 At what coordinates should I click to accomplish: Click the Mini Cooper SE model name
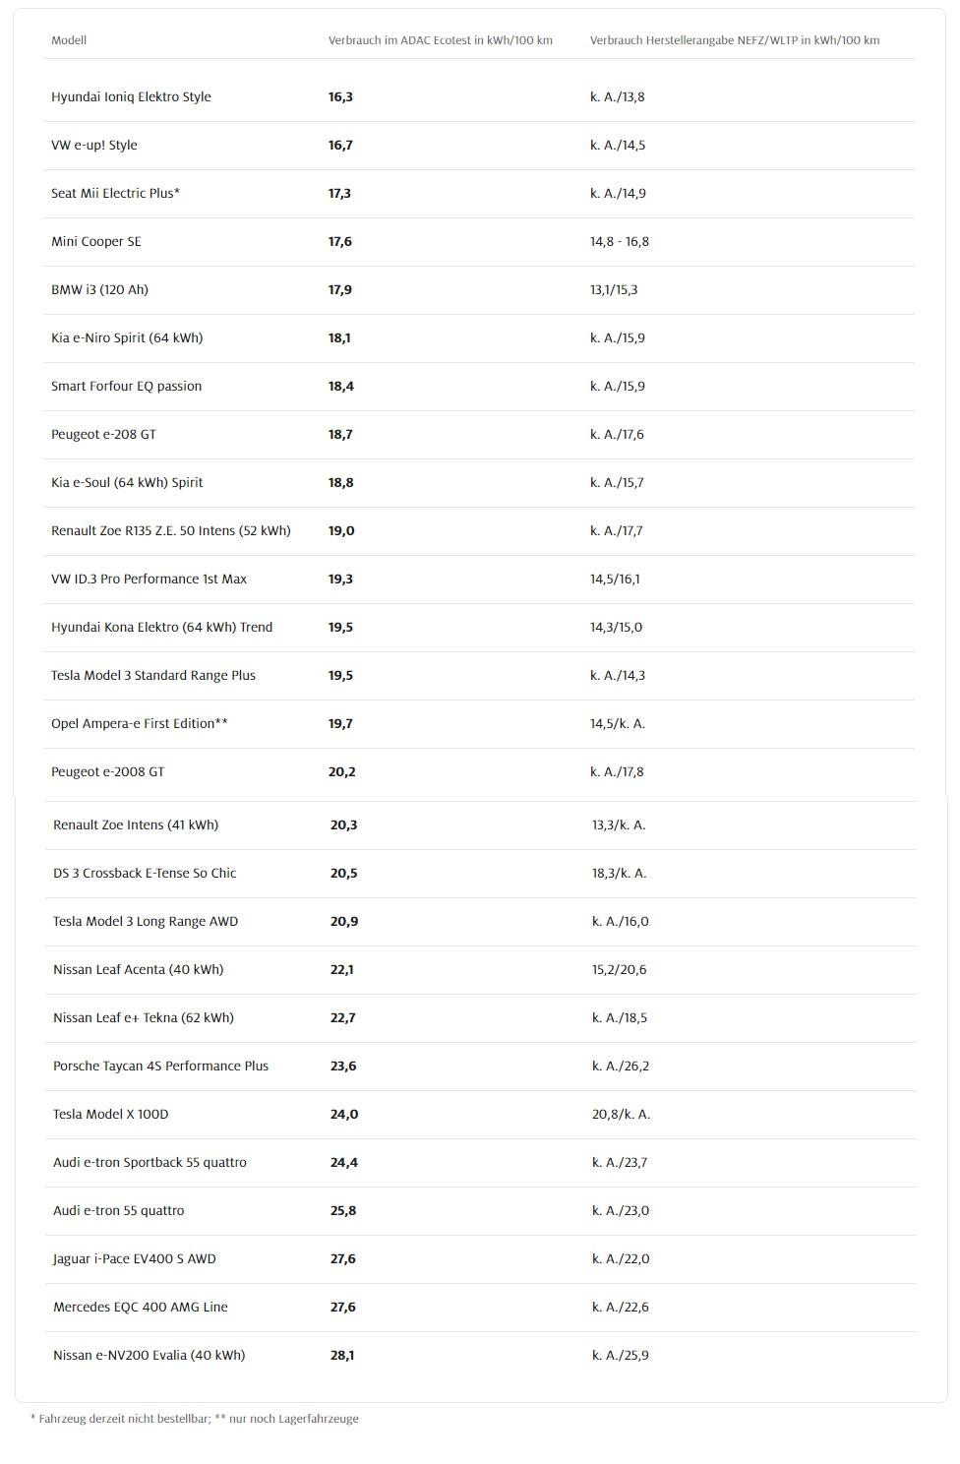[x=96, y=241]
